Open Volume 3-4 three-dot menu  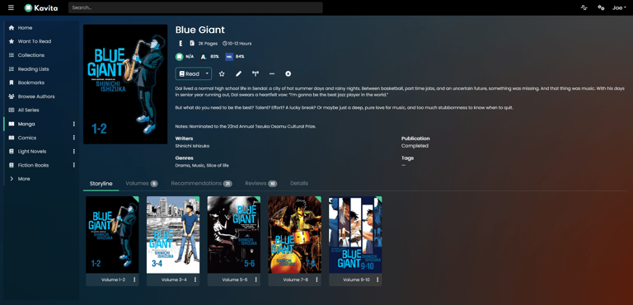tap(195, 279)
